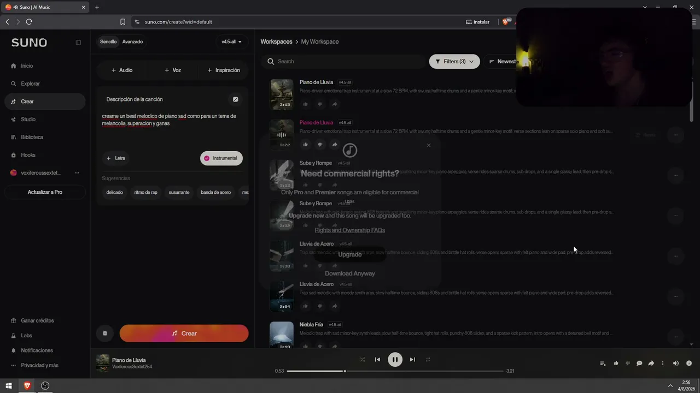This screenshot has height=393, width=700.
Task: Open the v4.5-all model dropdown
Action: click(x=231, y=42)
